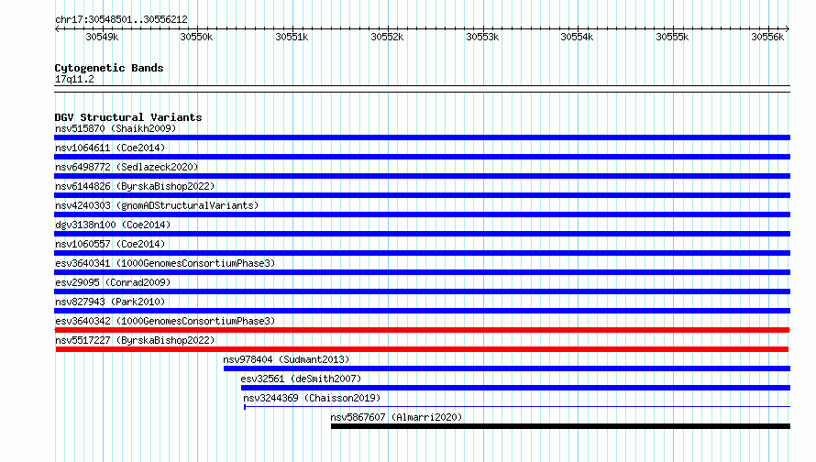Click blue bar under esv29095

(x=422, y=291)
